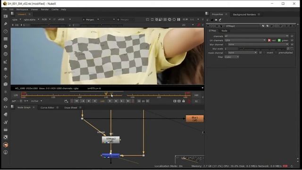302x170 pixels.
Task: Collapse the STMap2 properties panel arrow
Action: 208,26
